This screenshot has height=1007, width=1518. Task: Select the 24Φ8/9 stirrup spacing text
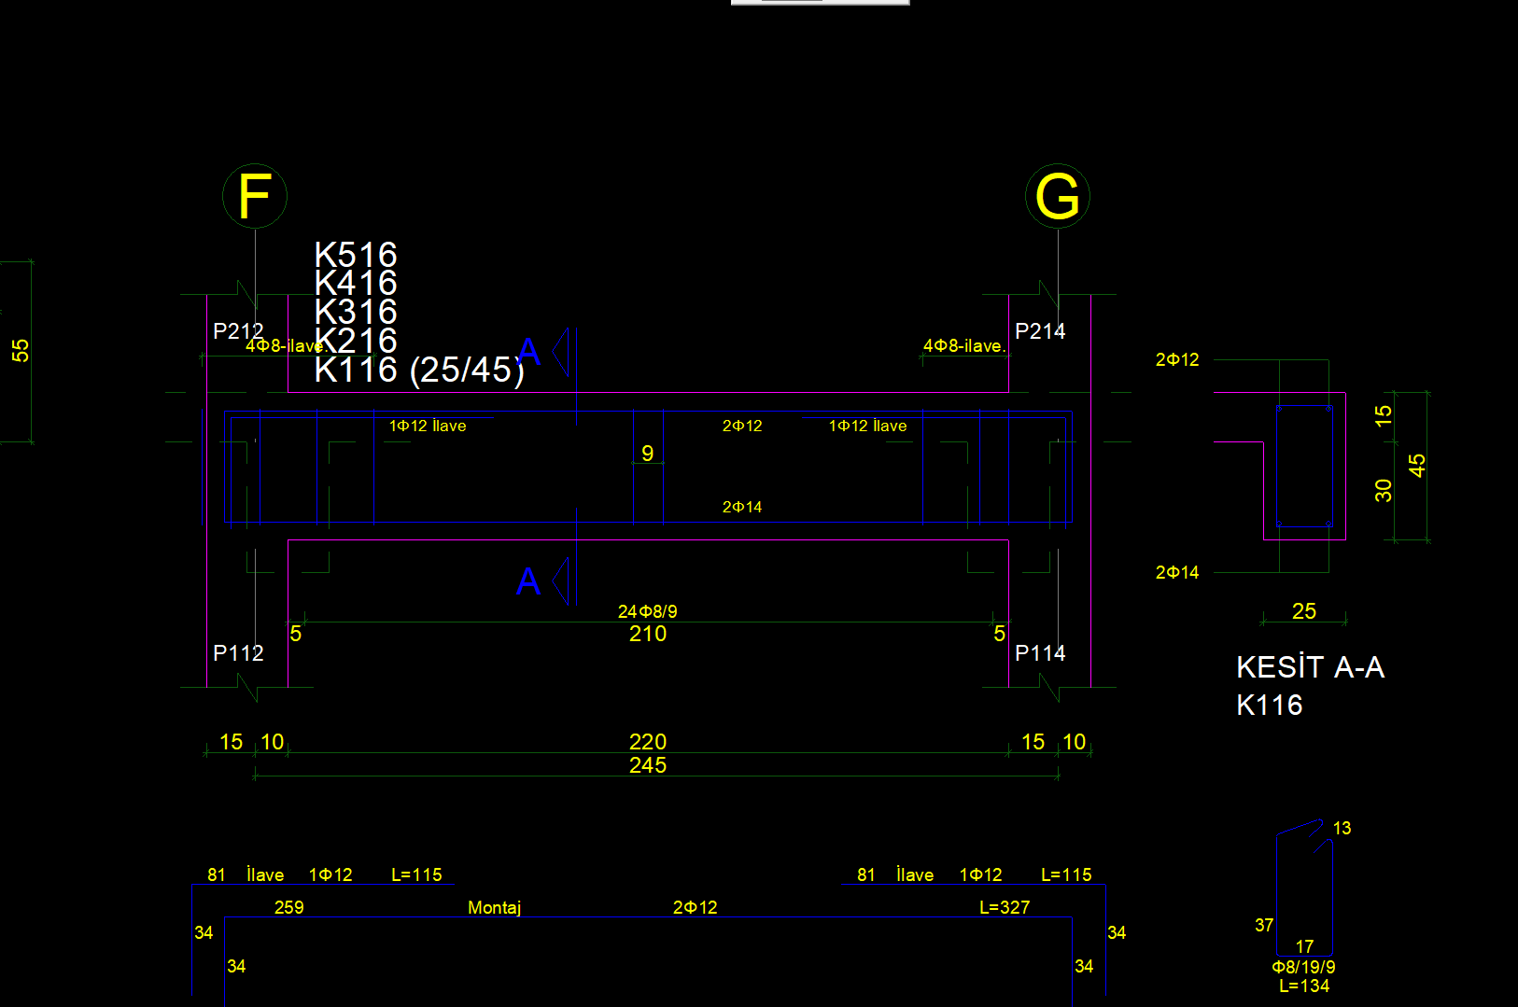coord(647,611)
